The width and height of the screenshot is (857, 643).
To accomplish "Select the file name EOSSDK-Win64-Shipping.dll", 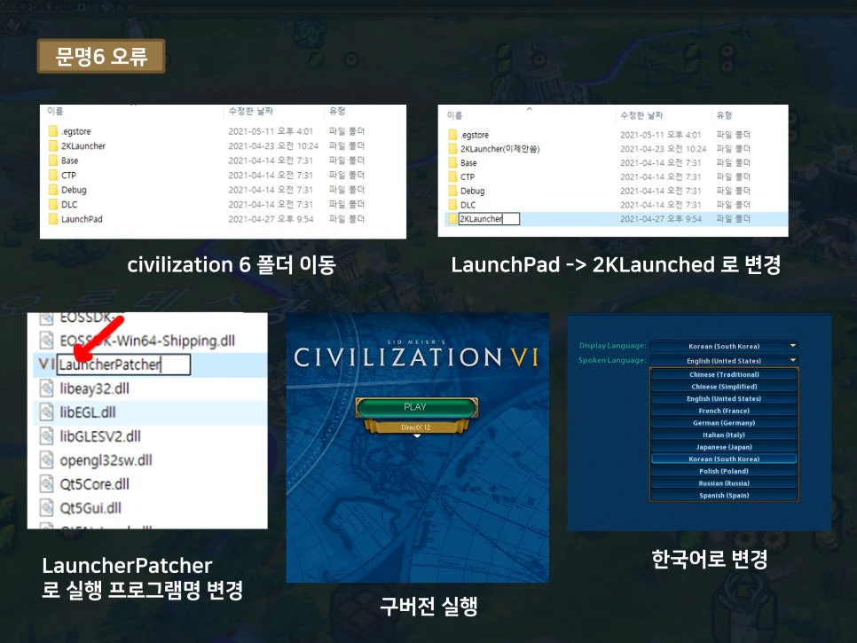I will (x=147, y=341).
